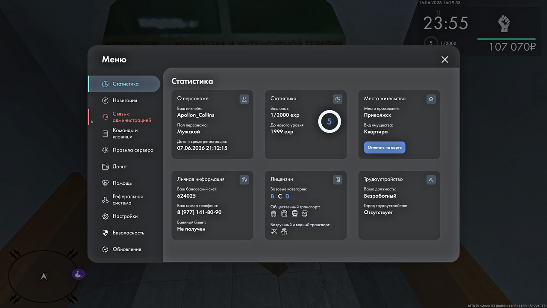Open the Статистика menu section
Image resolution: width=547 pixels, height=308 pixels.
point(124,84)
